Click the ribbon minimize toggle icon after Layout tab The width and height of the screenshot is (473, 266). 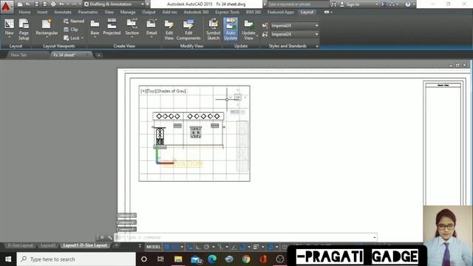pos(327,12)
